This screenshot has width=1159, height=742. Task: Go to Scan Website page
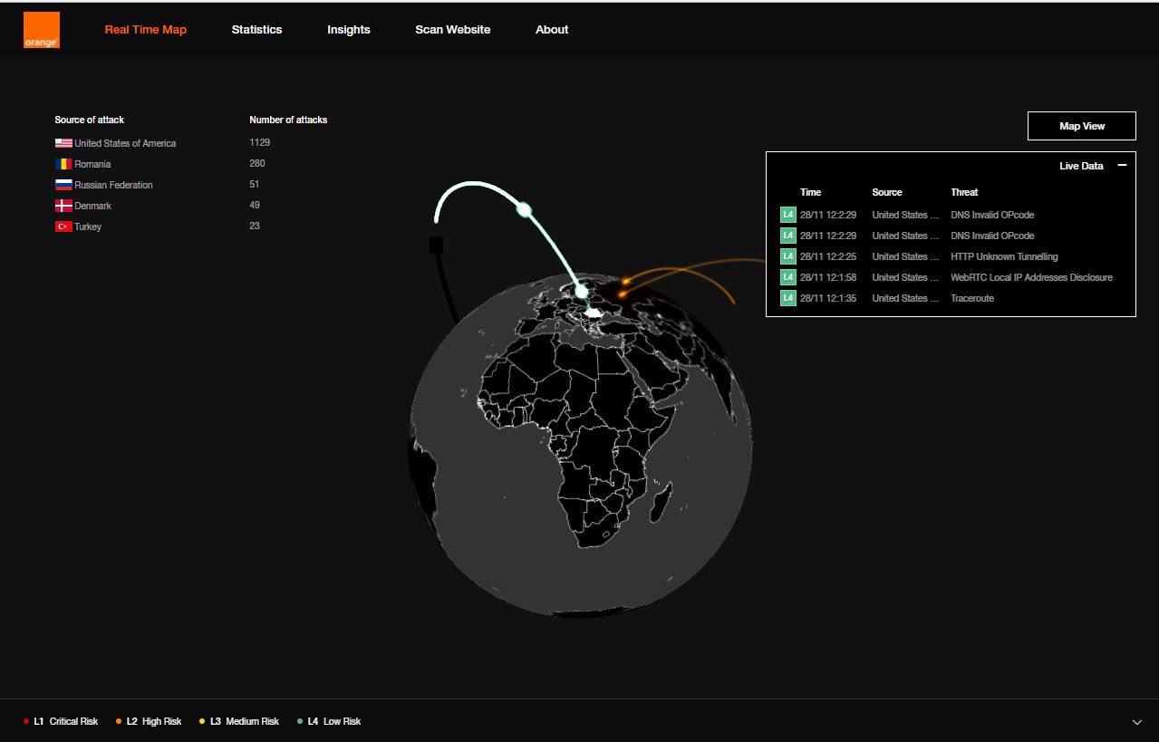pyautogui.click(x=453, y=30)
